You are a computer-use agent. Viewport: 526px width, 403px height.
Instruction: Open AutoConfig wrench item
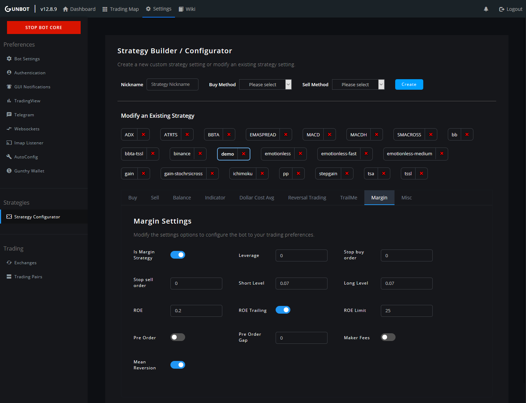point(26,157)
